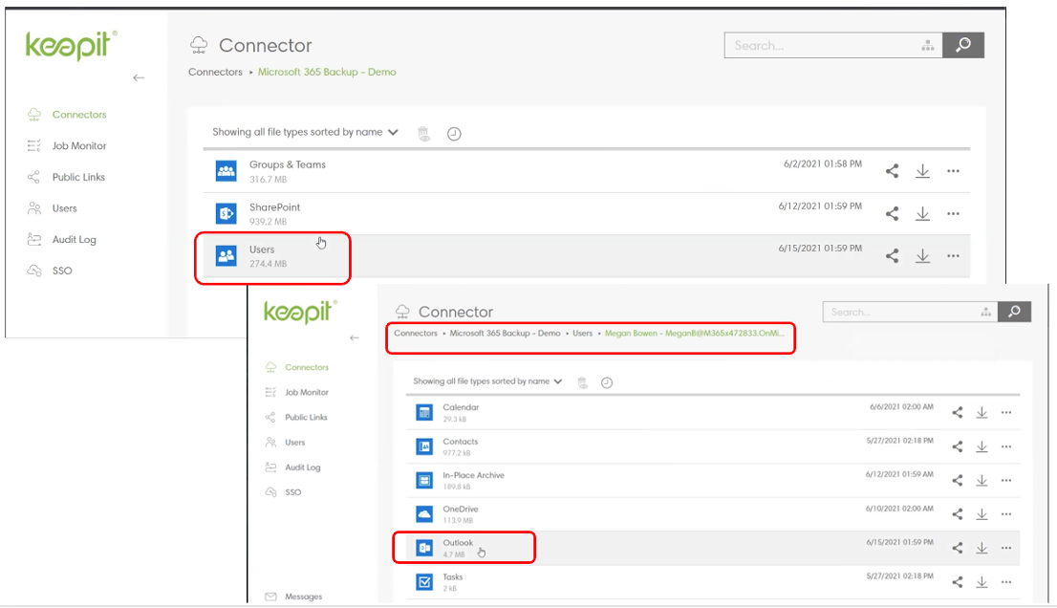Screen dimensions: 1057x608
Task: Click the back arrow under top Keepit logo
Action: tap(139, 78)
